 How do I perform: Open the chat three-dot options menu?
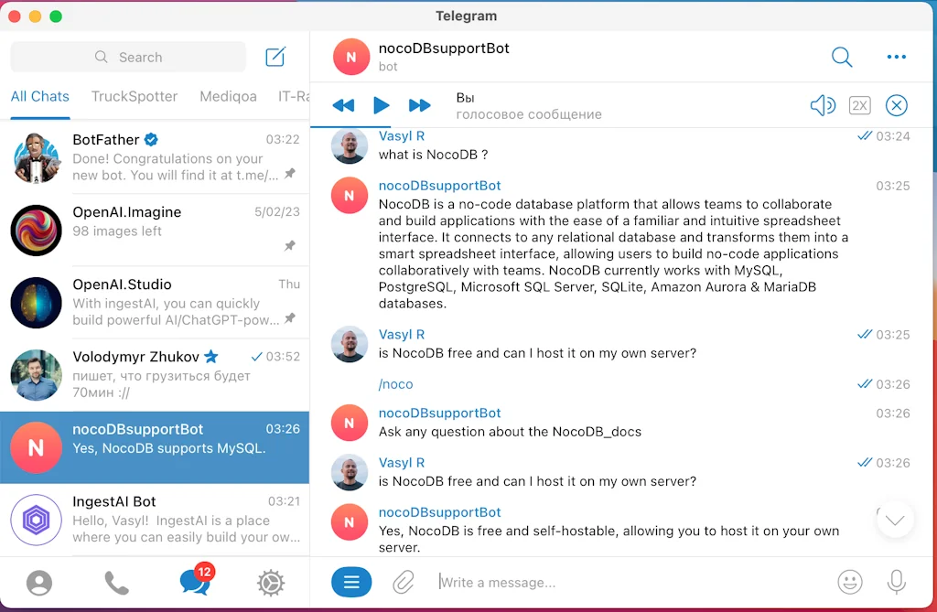pos(896,57)
